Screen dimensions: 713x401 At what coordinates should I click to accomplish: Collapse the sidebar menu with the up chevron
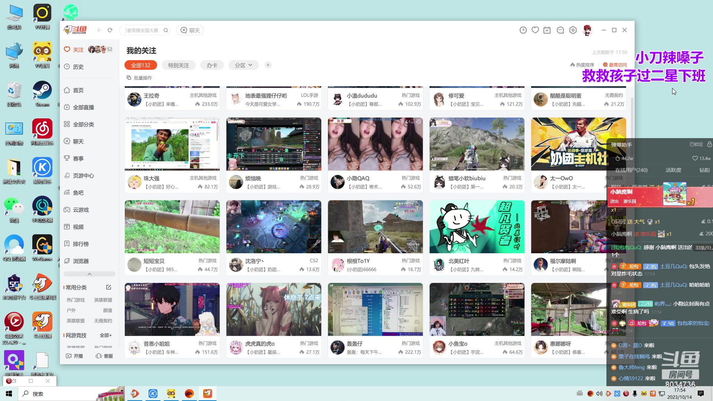pos(89,274)
